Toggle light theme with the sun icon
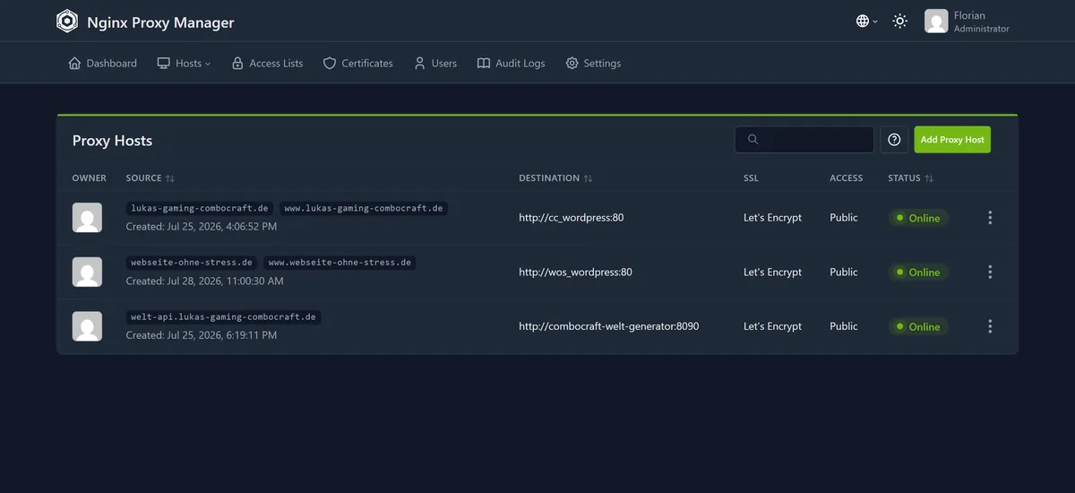 [900, 21]
